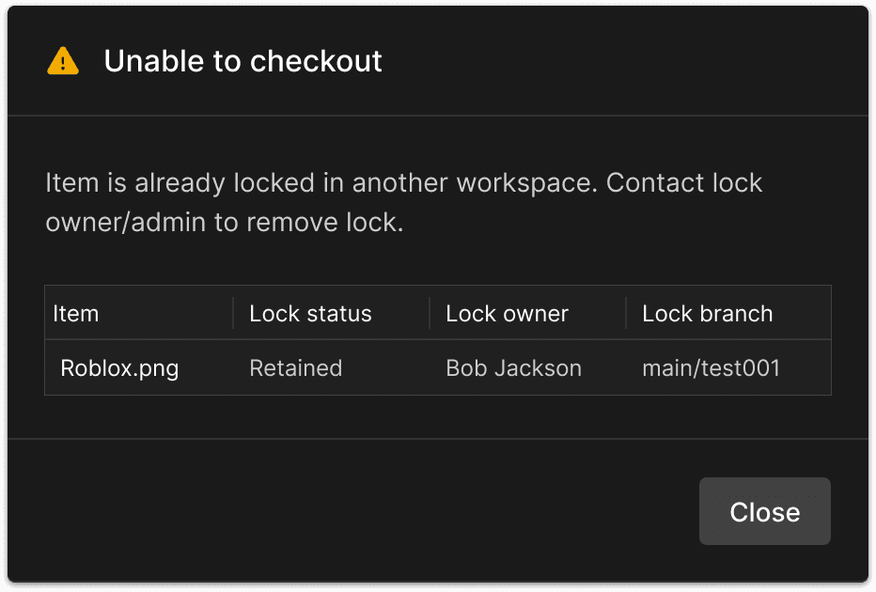Select the Item column header

(x=76, y=314)
